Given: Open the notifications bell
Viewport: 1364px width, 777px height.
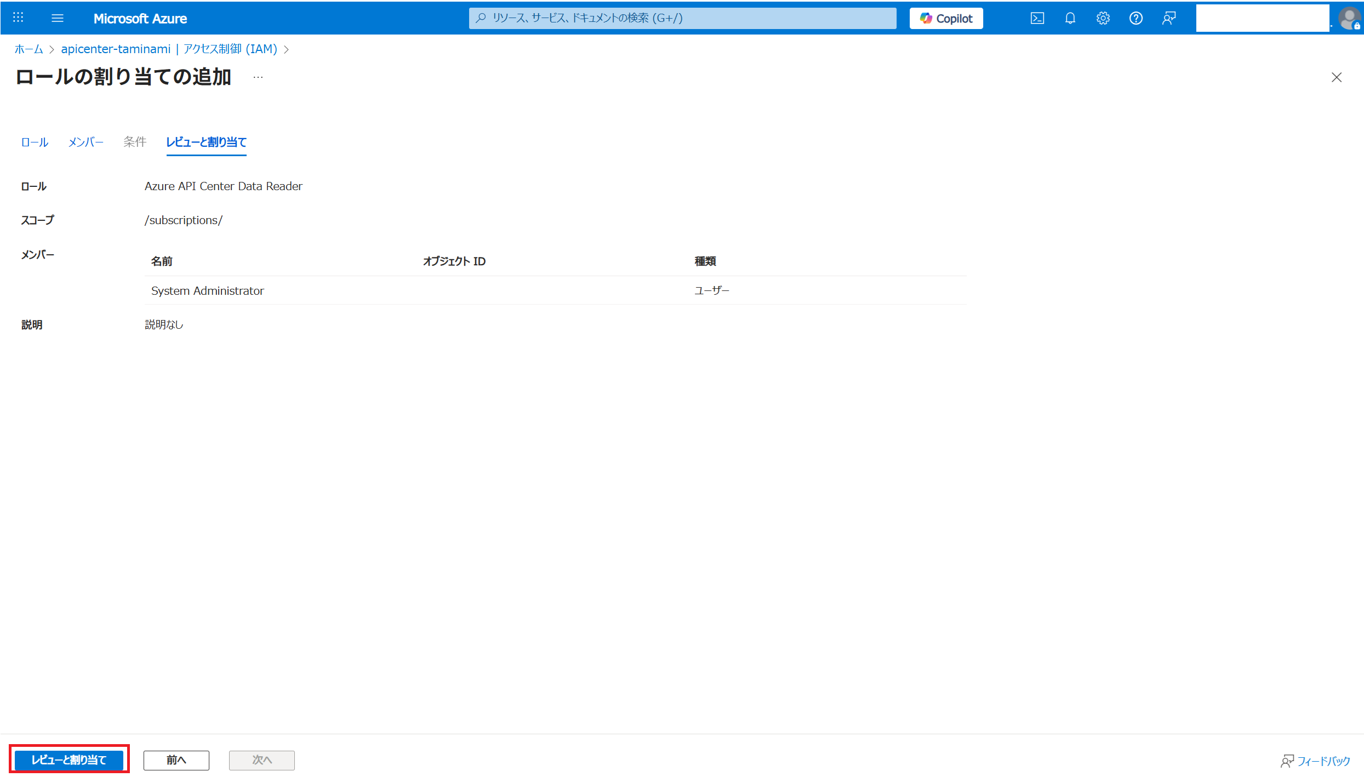Looking at the screenshot, I should click(x=1070, y=18).
